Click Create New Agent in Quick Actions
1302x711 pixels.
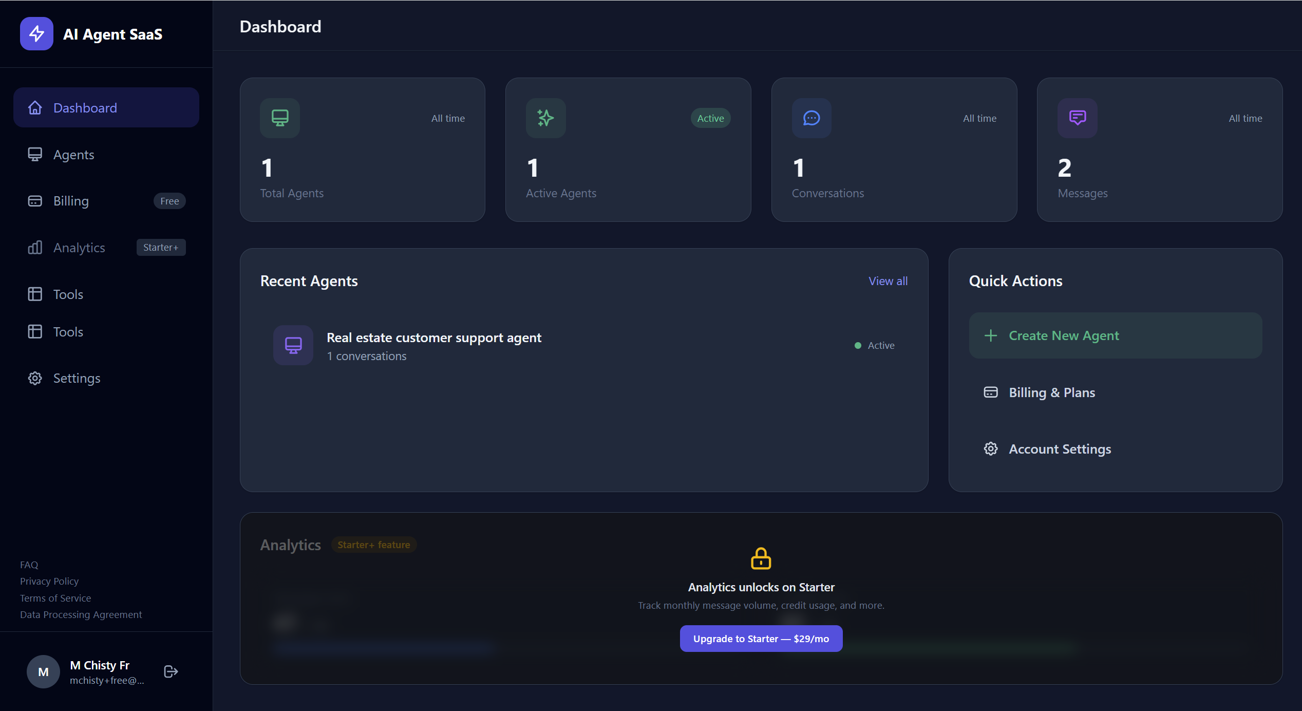point(1063,335)
